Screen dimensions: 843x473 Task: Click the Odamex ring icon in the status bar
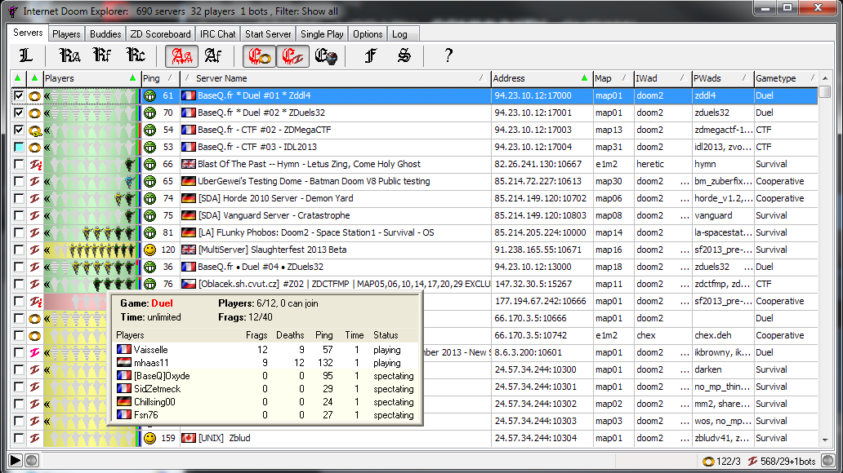click(x=708, y=462)
